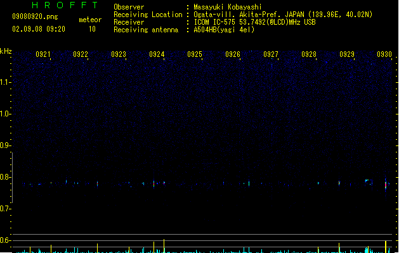Click the 0.6 kHz axis label

[5, 240]
